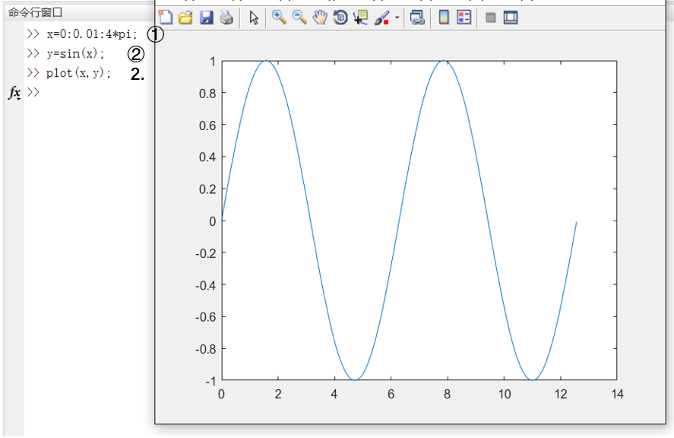
Task: Activate the Rotate 3D tool
Action: 340,17
